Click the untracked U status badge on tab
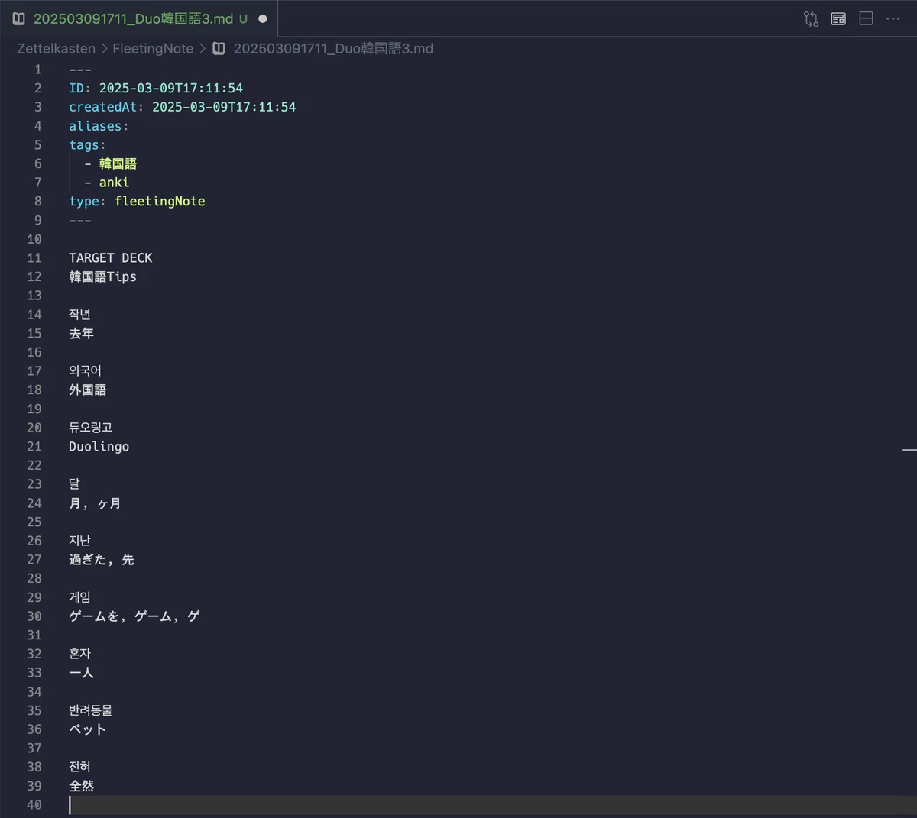The image size is (917, 818). coord(243,19)
